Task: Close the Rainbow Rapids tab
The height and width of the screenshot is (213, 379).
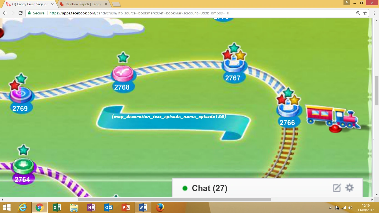Action: coord(106,4)
